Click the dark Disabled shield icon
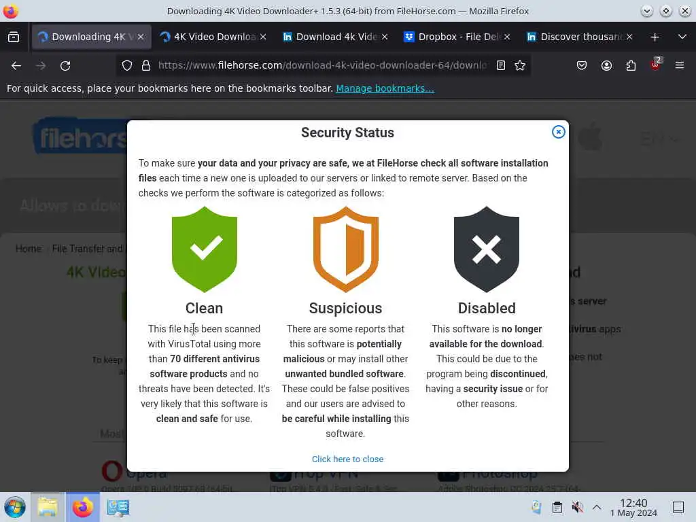Image resolution: width=696 pixels, height=522 pixels. click(487, 249)
